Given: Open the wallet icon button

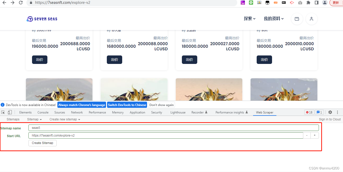Looking at the screenshot, I should [297, 19].
